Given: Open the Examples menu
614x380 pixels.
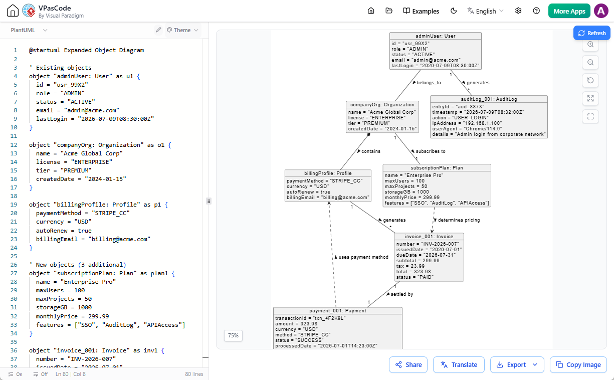Looking at the screenshot, I should [421, 11].
